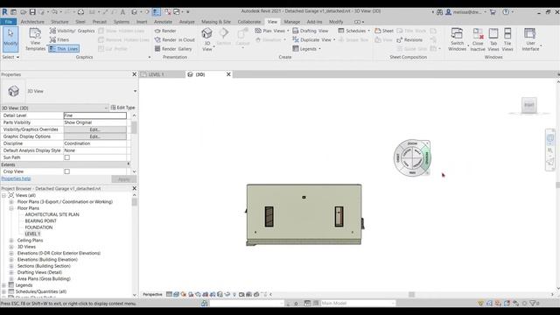Viewport: 560px width, 315px height.
Task: Open View Templates in Graphics panel
Action: (x=35, y=38)
